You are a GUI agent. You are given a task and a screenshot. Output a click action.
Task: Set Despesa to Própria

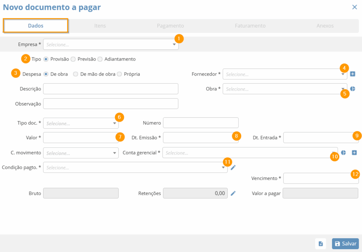(119, 74)
